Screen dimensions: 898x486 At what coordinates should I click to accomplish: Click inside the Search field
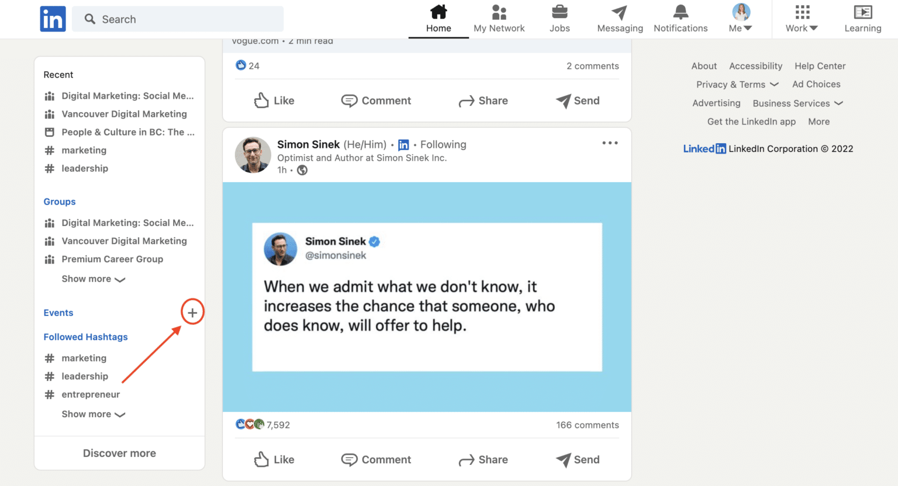pyautogui.click(x=175, y=19)
